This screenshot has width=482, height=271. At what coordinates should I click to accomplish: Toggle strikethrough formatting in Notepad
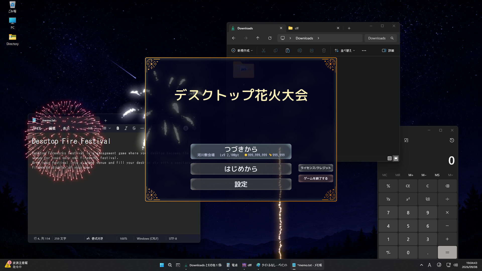click(134, 128)
